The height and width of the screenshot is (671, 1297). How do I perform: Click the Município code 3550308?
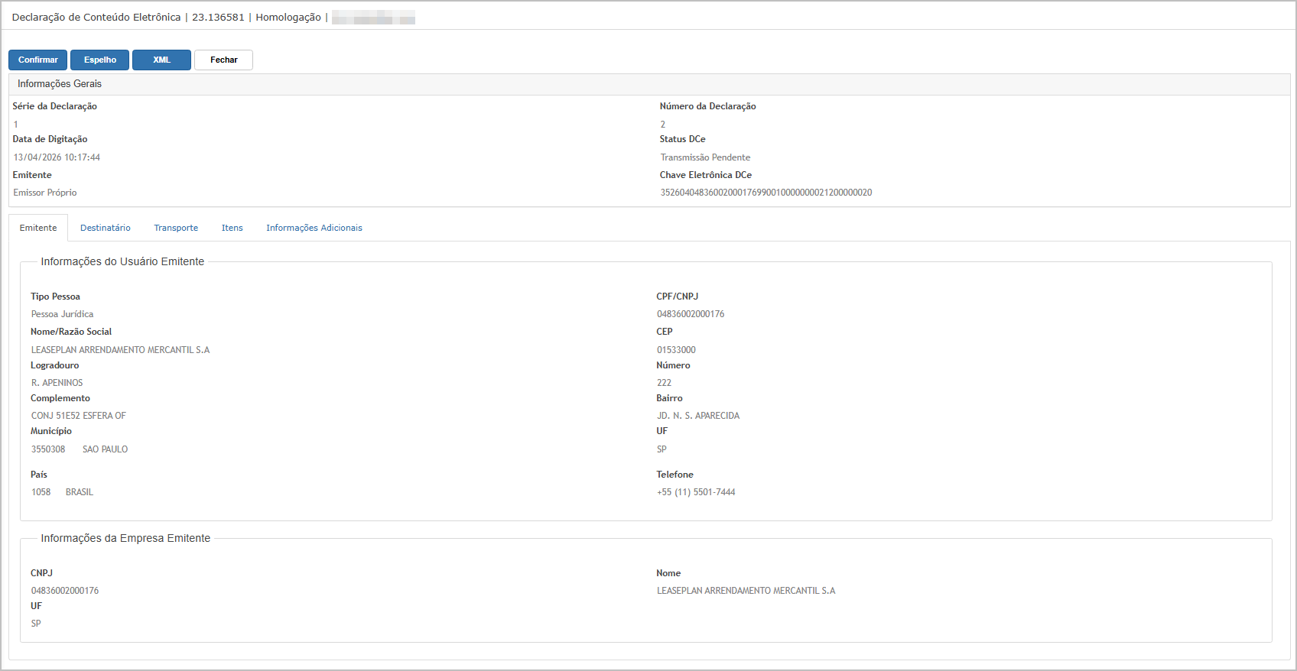(48, 449)
